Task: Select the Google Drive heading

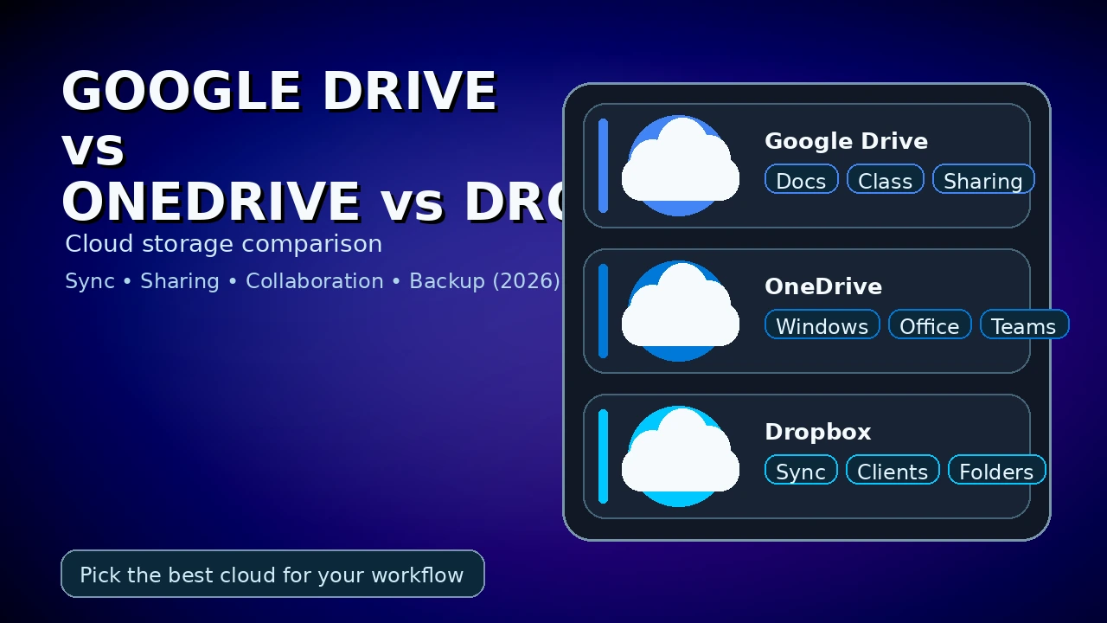Action: point(846,141)
